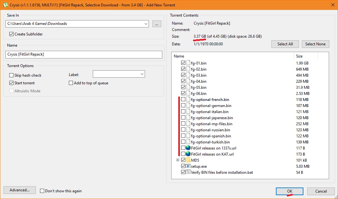Check the fg-optional-german.bin checkbox
This screenshot has width=338, height=199.
pos(183,105)
